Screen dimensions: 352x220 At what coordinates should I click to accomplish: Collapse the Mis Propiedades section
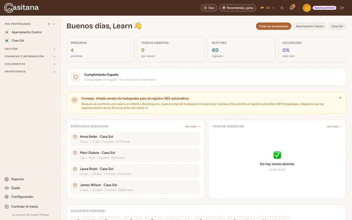tap(54, 24)
